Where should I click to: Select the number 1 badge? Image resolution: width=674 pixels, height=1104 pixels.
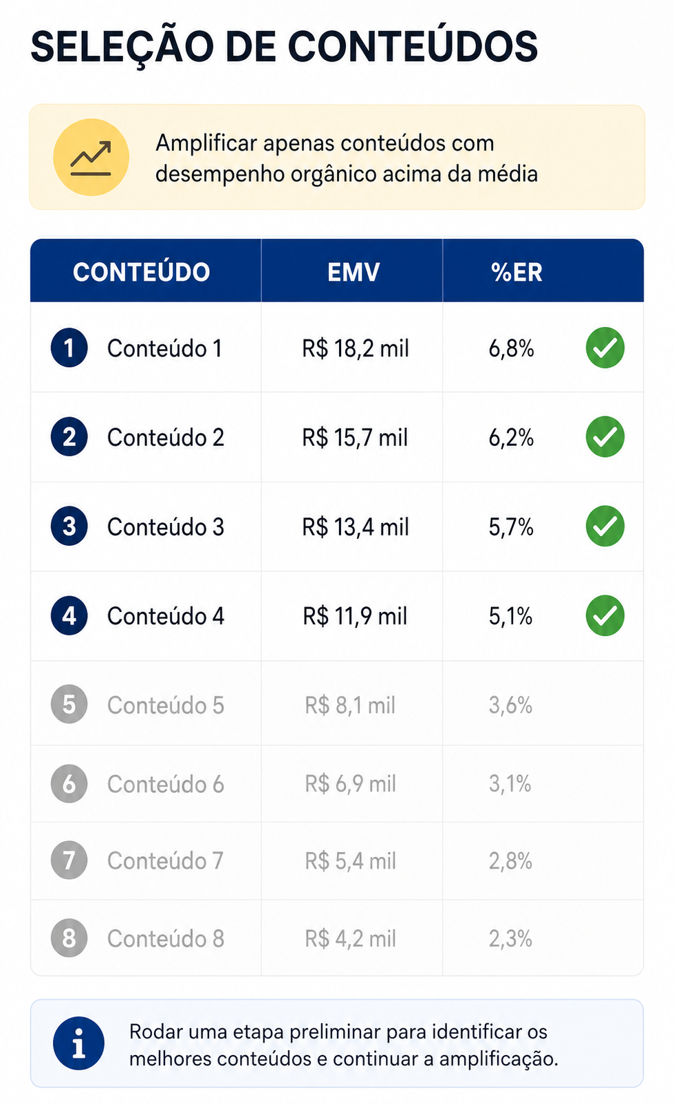pos(69,348)
